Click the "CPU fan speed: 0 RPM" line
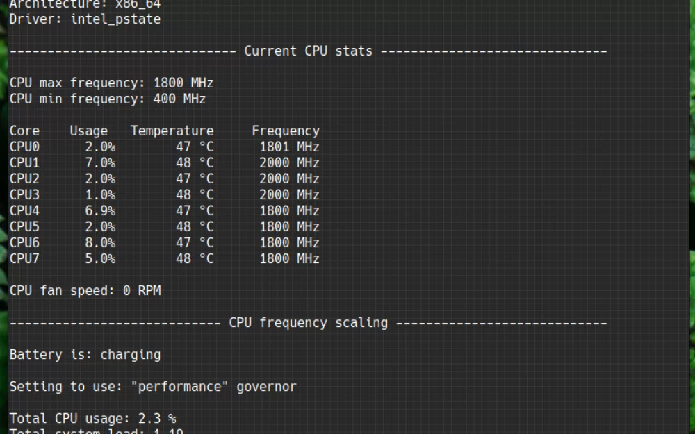This screenshot has width=695, height=434. pos(85,291)
